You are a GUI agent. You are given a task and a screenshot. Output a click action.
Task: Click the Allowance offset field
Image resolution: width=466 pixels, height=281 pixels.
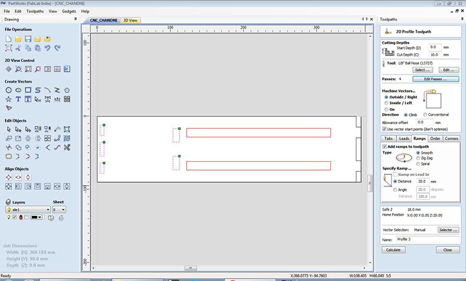coord(424,122)
